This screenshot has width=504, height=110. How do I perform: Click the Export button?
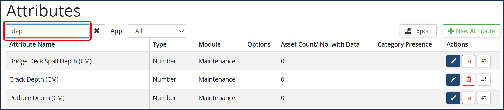coord(418,31)
